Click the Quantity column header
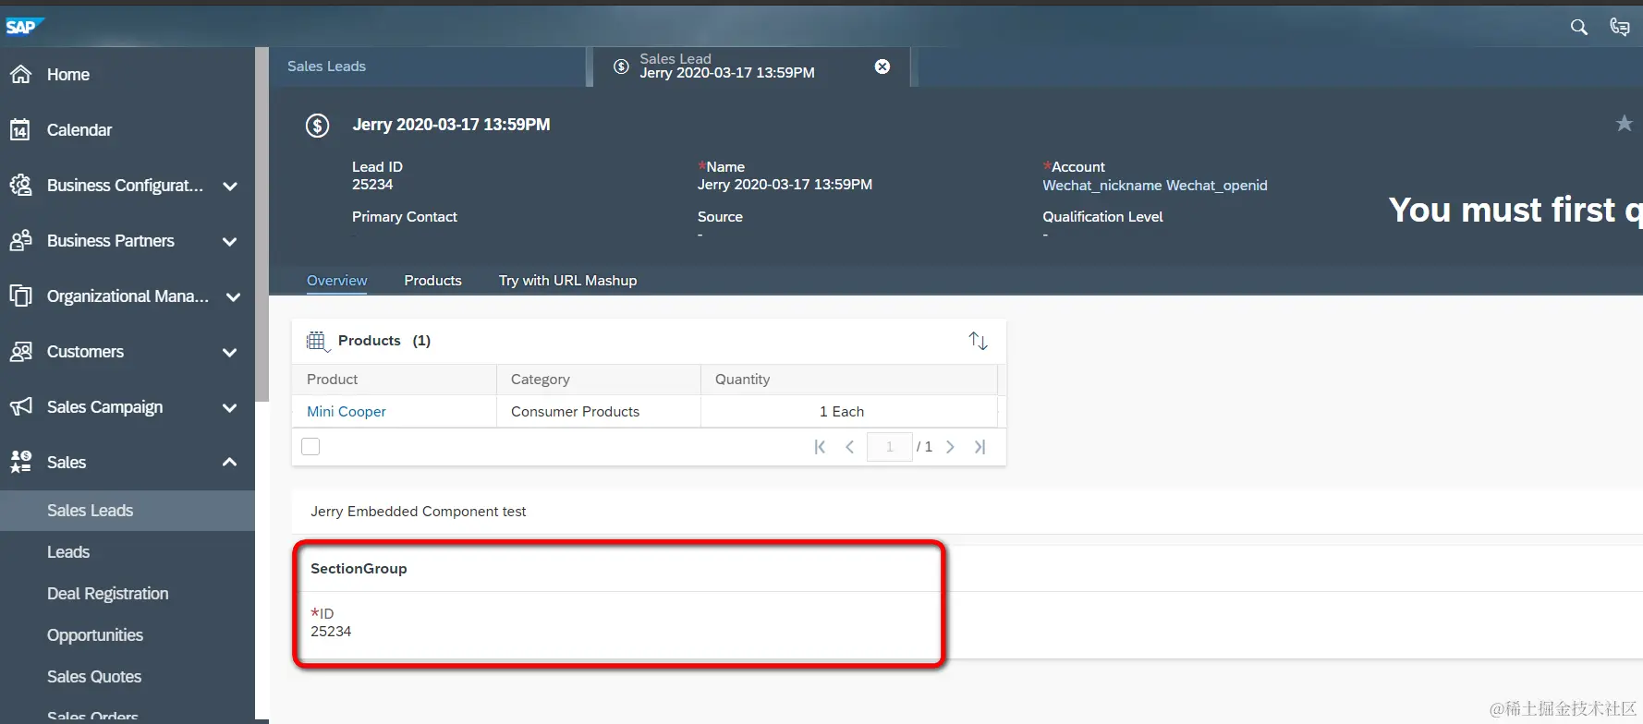This screenshot has width=1643, height=724. click(849, 380)
